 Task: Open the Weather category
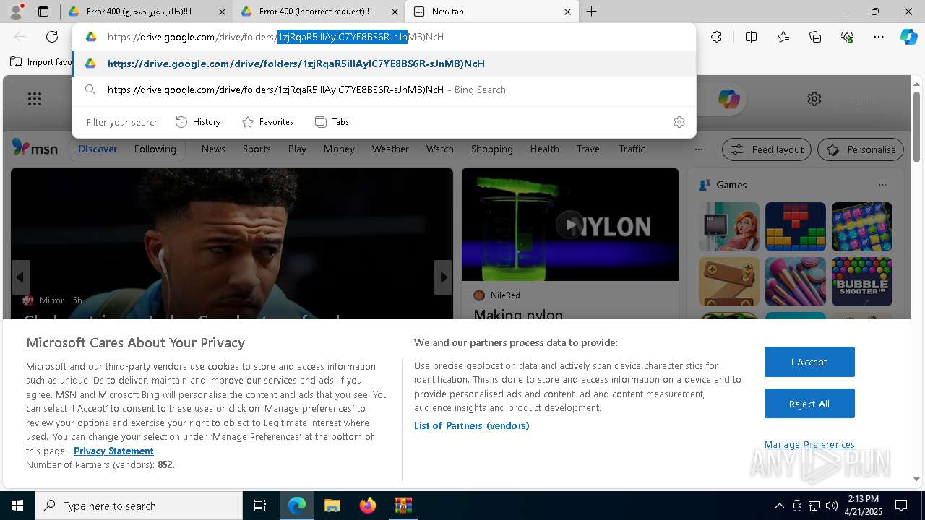(390, 149)
